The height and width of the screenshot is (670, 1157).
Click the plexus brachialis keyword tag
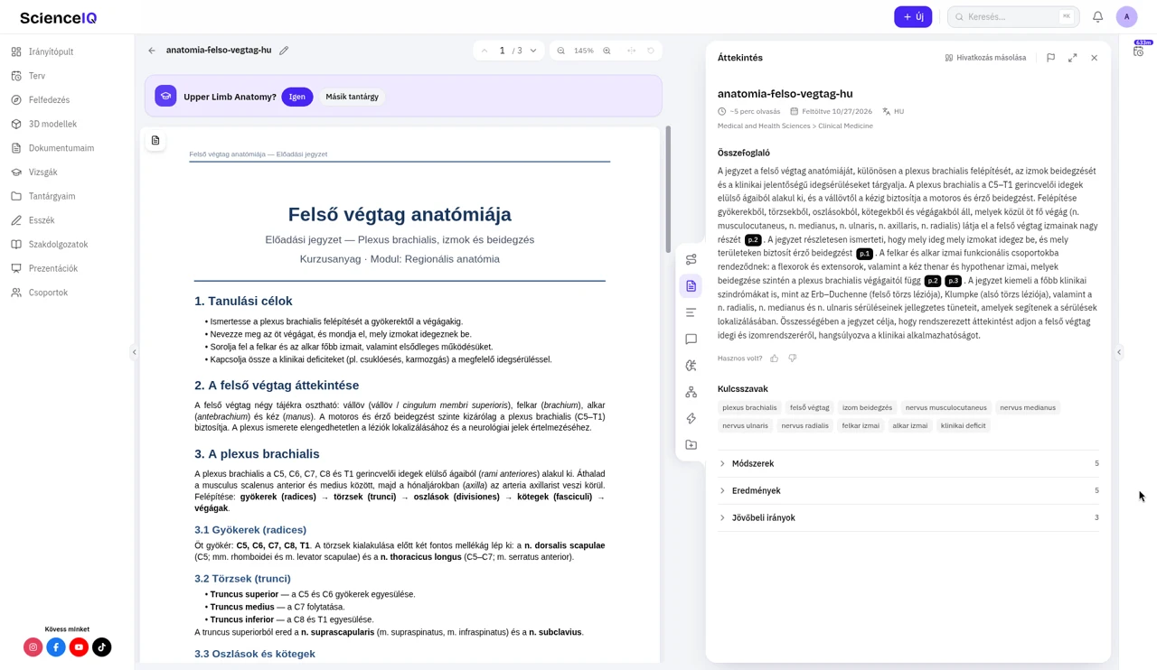click(749, 407)
